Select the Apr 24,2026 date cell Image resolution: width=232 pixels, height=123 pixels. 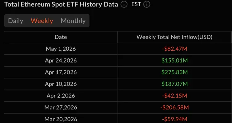click(x=61, y=60)
